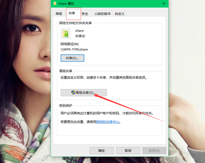This screenshot has height=163, width=205.
Task: Click the network path \\WPK-YYR\share text
Action: [x=74, y=49]
